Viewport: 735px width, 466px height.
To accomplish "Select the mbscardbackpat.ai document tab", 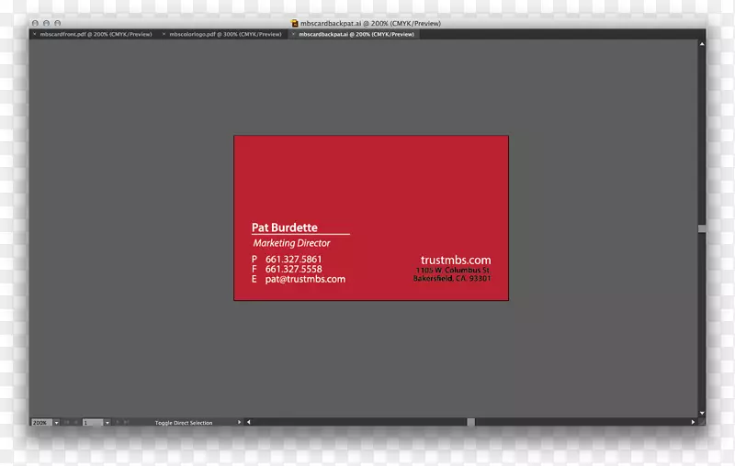I will (x=356, y=34).
